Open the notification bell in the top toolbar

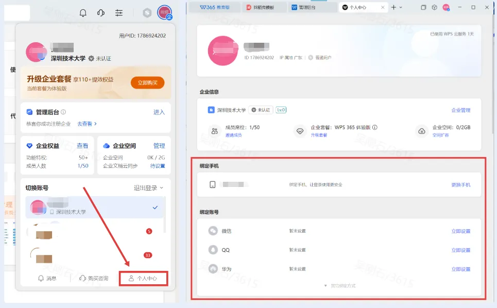(x=83, y=13)
